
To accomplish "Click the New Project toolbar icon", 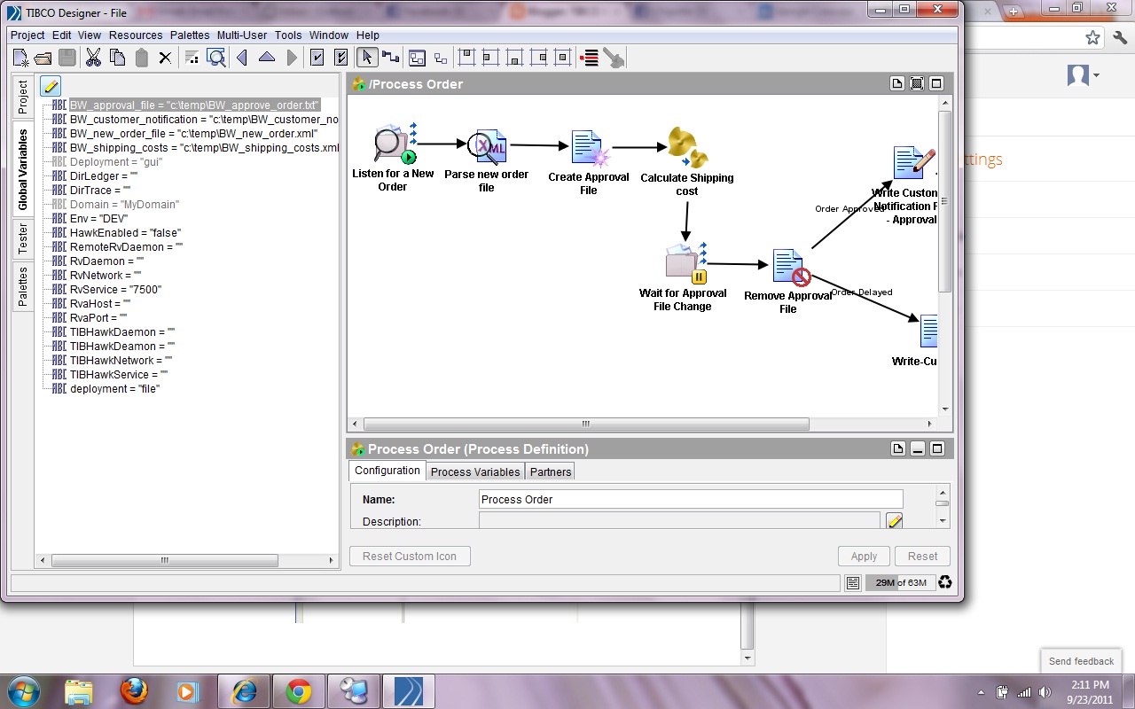I will (x=21, y=58).
